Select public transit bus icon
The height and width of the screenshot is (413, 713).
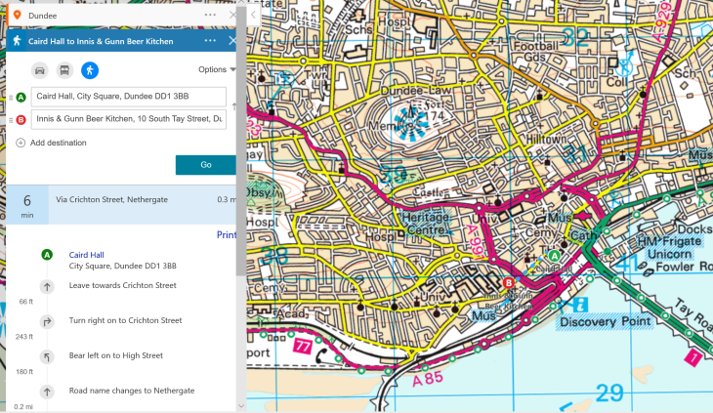(64, 70)
